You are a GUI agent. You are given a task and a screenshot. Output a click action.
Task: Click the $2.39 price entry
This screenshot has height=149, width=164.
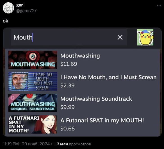67,85
